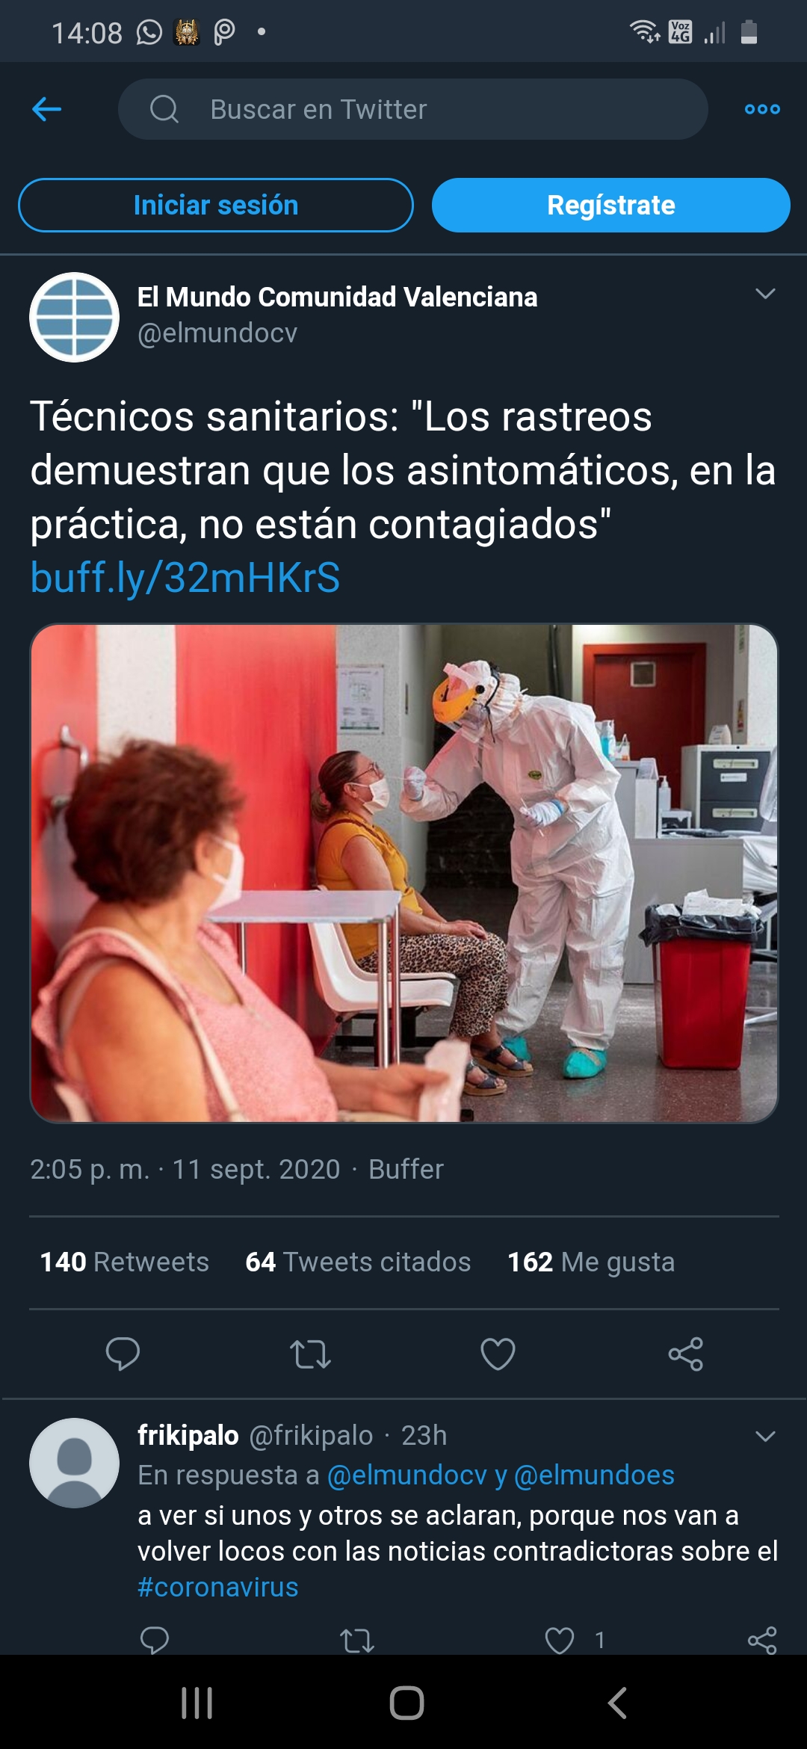Like frikipalo's reply with heart icon
The height and width of the screenshot is (1749, 807).
pyautogui.click(x=560, y=1641)
